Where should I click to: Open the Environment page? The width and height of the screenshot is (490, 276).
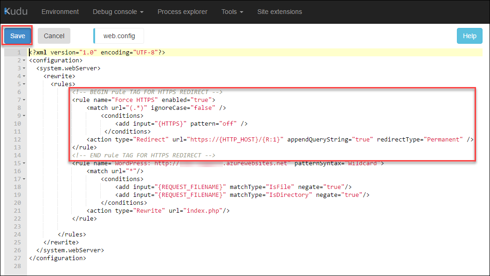tap(60, 12)
